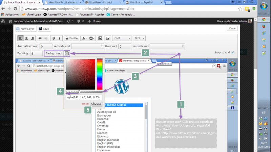Image resolution: width=271 pixels, height=152 pixels.
Task: Toggle bold formatting
Action: click(x=54, y=38)
